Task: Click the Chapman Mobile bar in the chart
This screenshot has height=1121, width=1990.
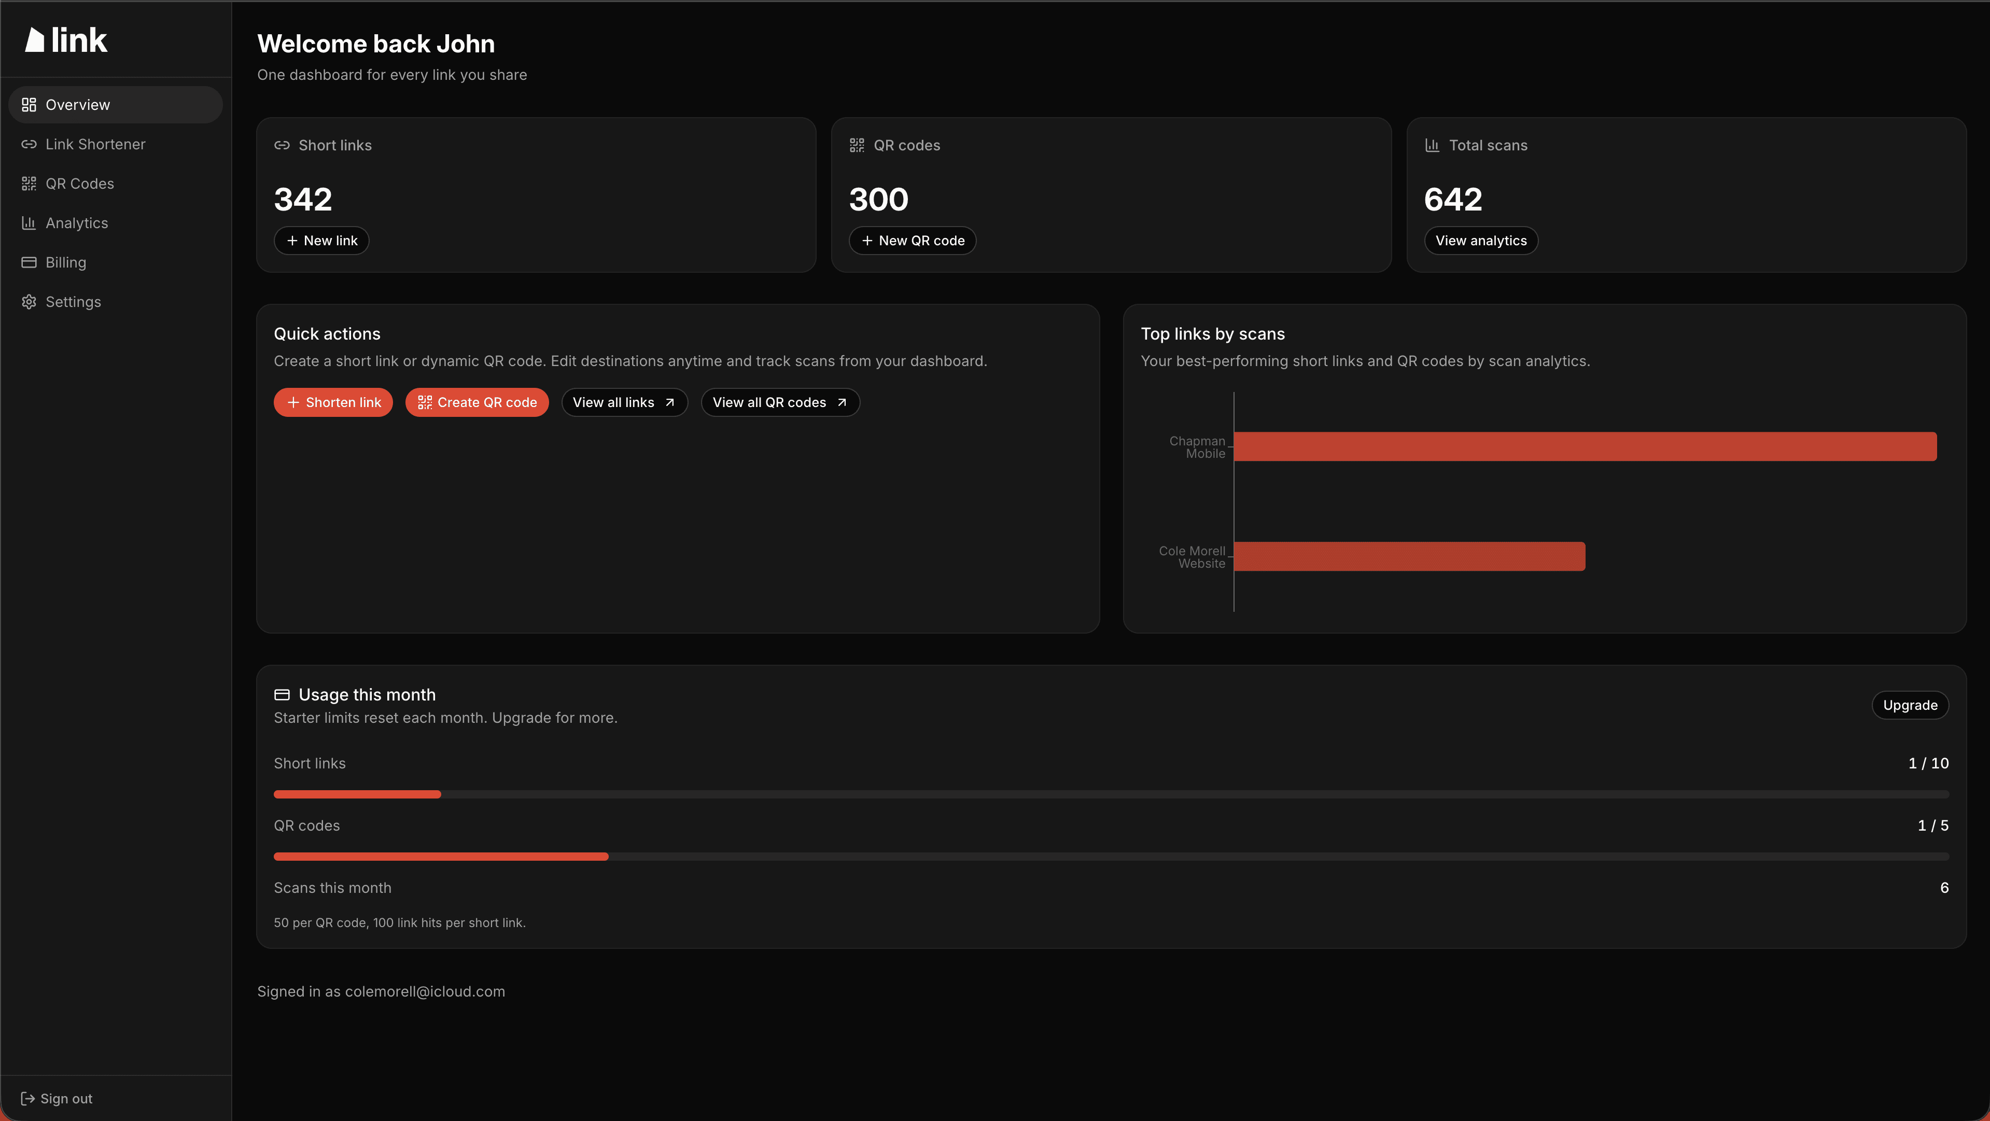Action: (1583, 446)
